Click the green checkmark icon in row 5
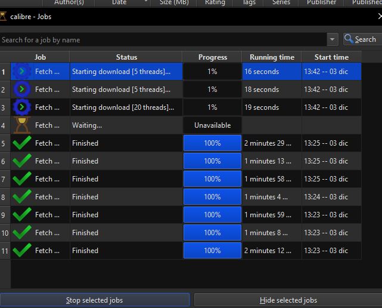The height and width of the screenshot is (308, 382). coord(21,143)
